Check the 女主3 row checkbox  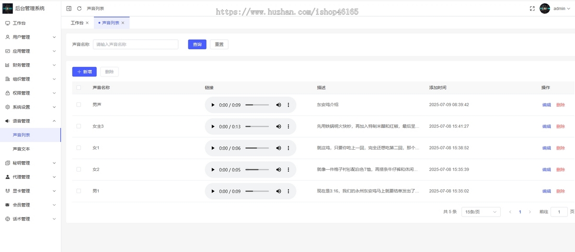click(79, 126)
